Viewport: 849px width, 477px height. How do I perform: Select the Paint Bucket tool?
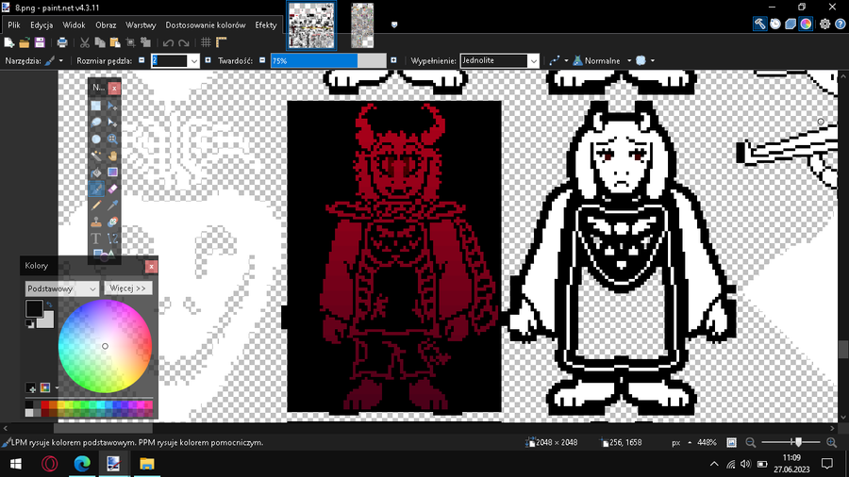[96, 173]
